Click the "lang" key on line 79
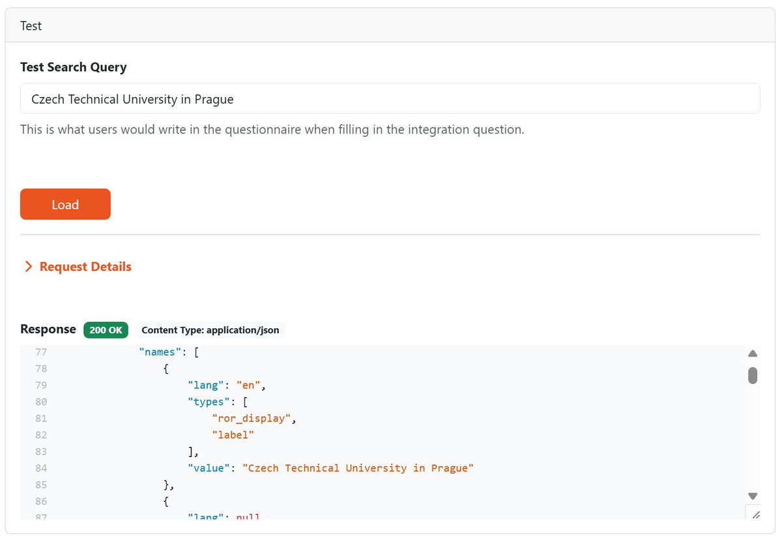 pos(206,385)
